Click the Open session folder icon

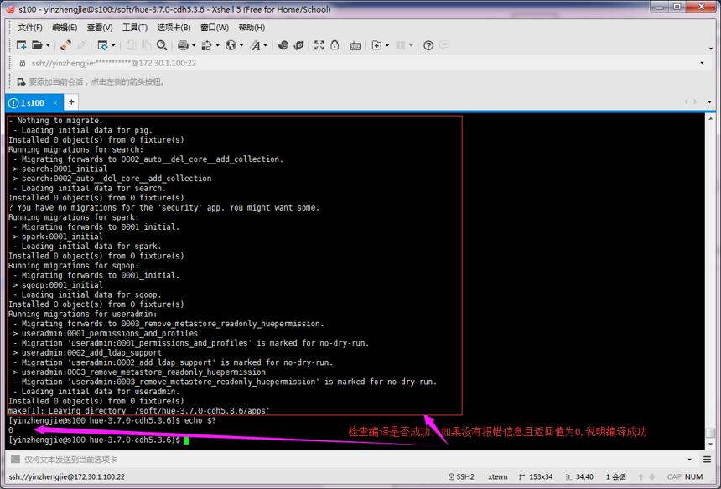point(37,45)
